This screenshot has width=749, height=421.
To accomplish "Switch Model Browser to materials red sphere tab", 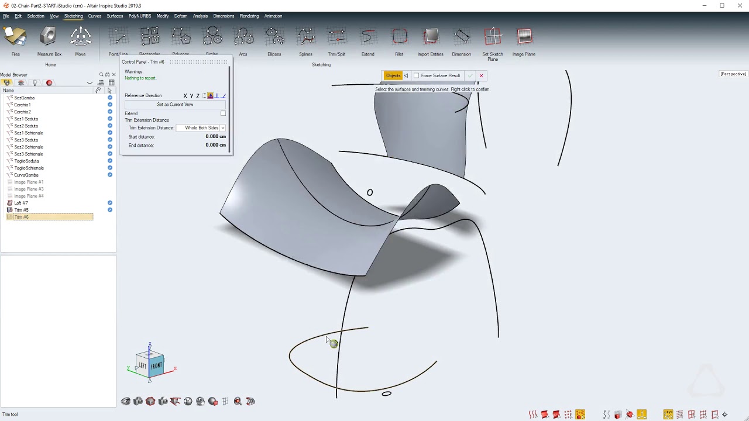I will [49, 83].
